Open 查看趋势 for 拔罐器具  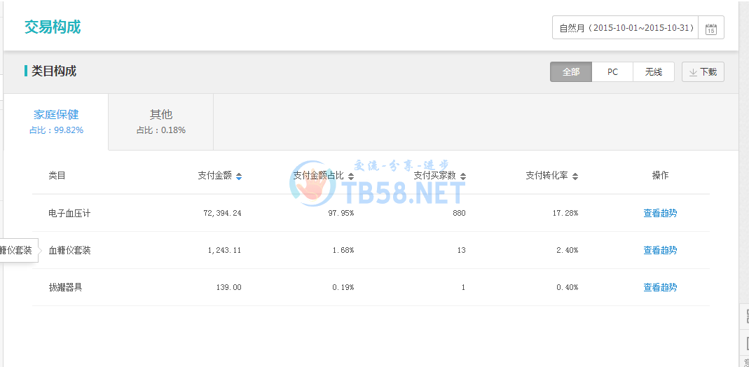pyautogui.click(x=660, y=287)
